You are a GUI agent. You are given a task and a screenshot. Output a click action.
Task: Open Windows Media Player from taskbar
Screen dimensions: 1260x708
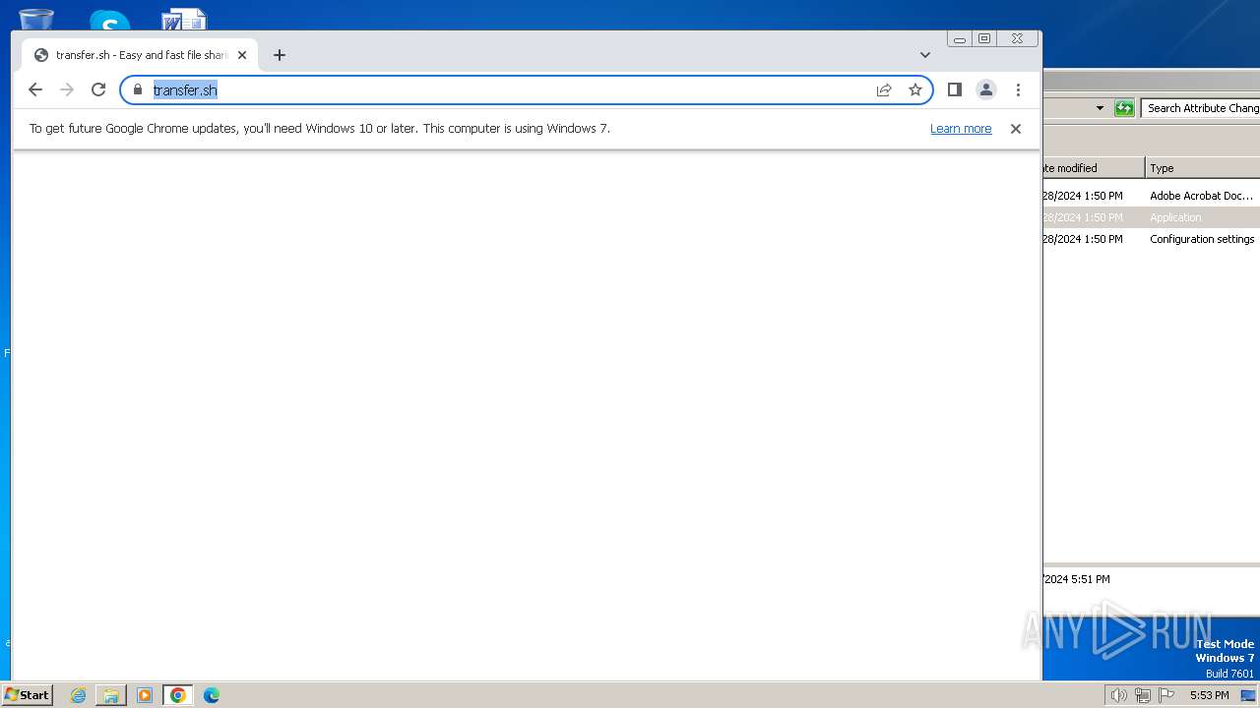pos(145,695)
